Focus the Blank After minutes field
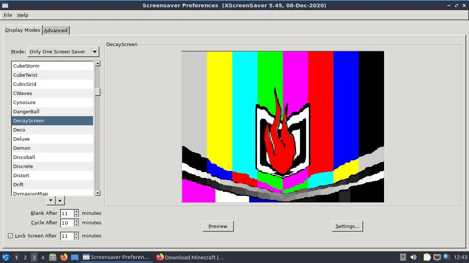Image resolution: width=469 pixels, height=263 pixels. click(x=67, y=213)
